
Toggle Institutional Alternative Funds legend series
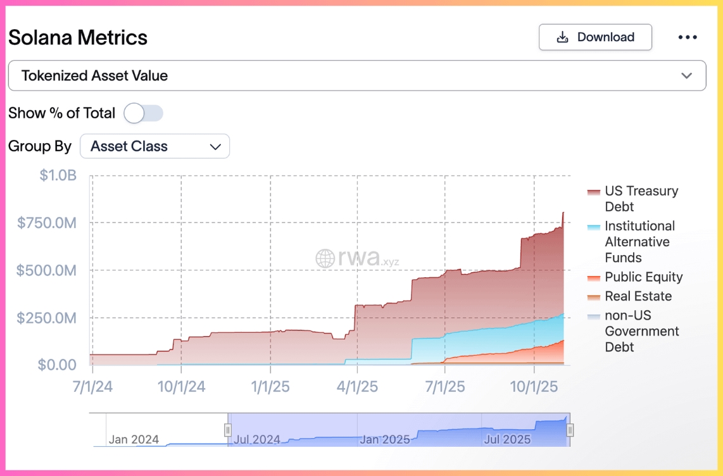(639, 242)
